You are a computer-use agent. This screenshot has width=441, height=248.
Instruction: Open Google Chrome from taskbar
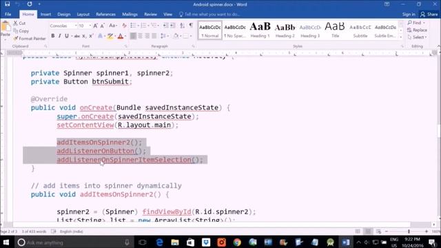237,242
